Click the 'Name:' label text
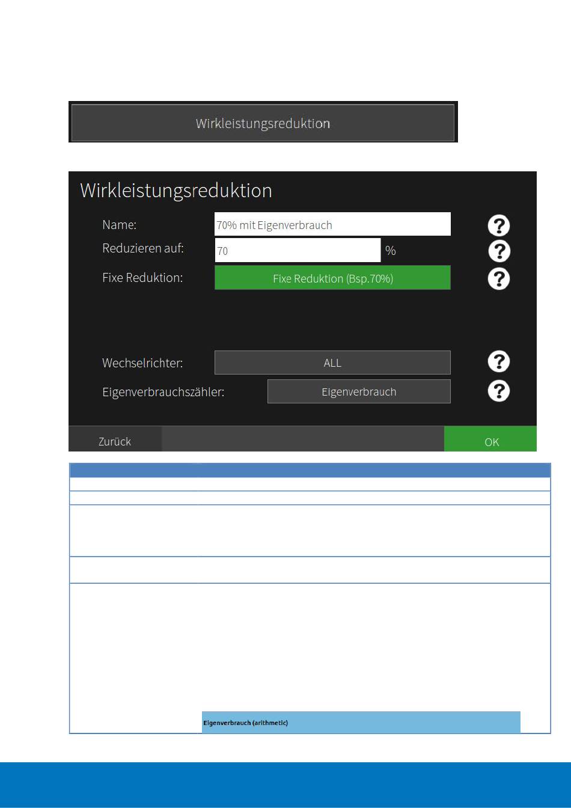Viewport: 571px width, 808px height. pyautogui.click(x=120, y=225)
